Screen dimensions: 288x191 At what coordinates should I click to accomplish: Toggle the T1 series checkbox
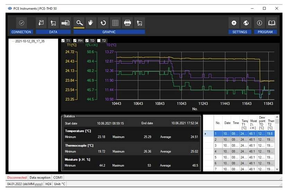[63, 41]
